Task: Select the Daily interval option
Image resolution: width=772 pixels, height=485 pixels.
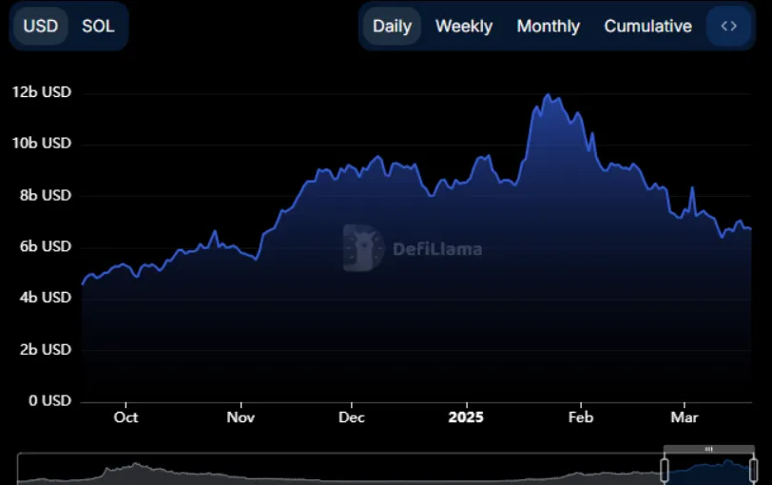Action: click(392, 26)
